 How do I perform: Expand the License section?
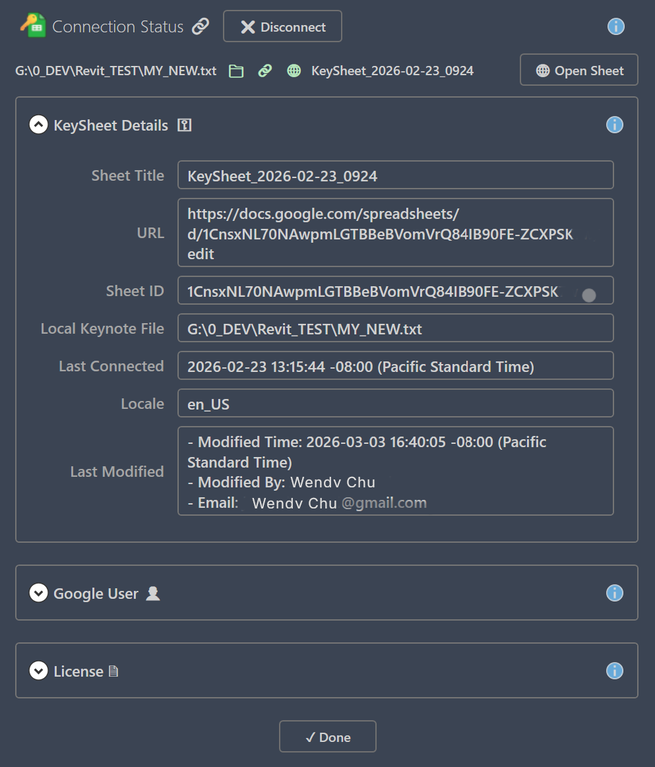[38, 670]
